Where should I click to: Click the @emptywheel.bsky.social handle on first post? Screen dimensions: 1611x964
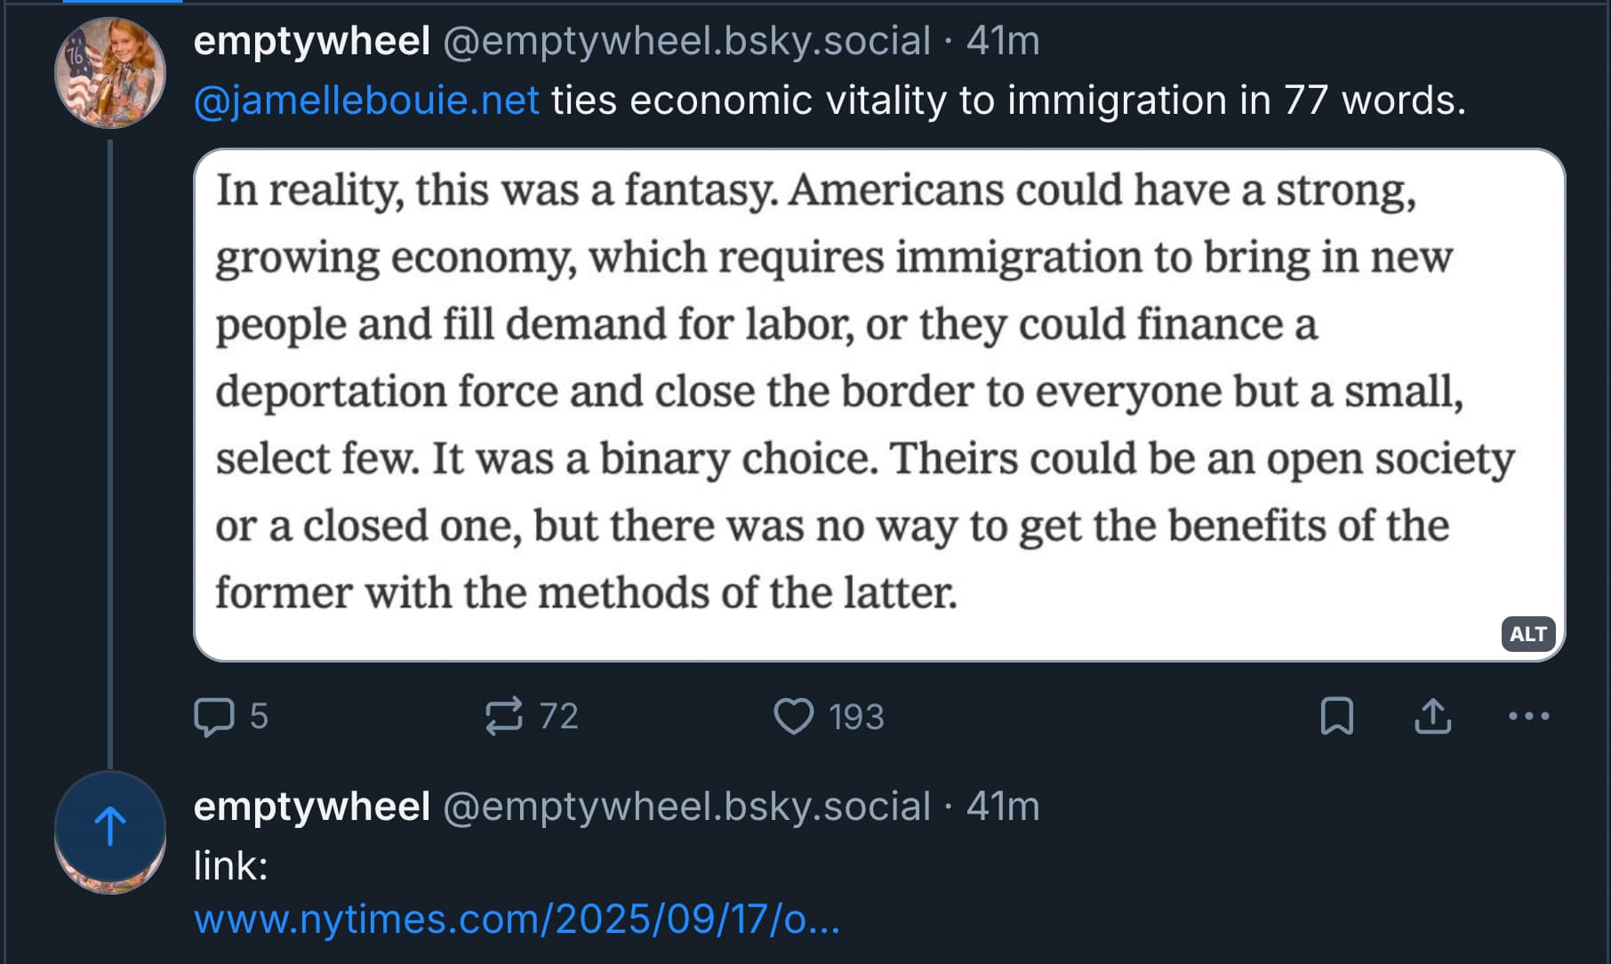tap(686, 41)
